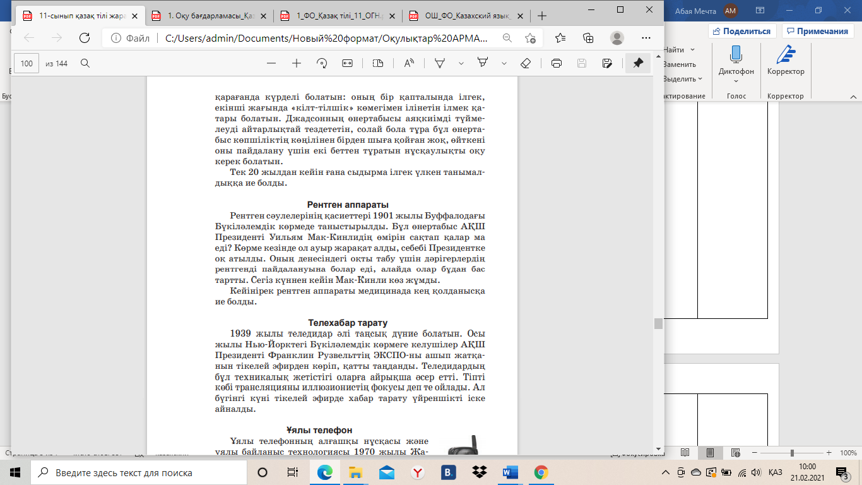Click the Поделиться button in Word

(x=742, y=31)
